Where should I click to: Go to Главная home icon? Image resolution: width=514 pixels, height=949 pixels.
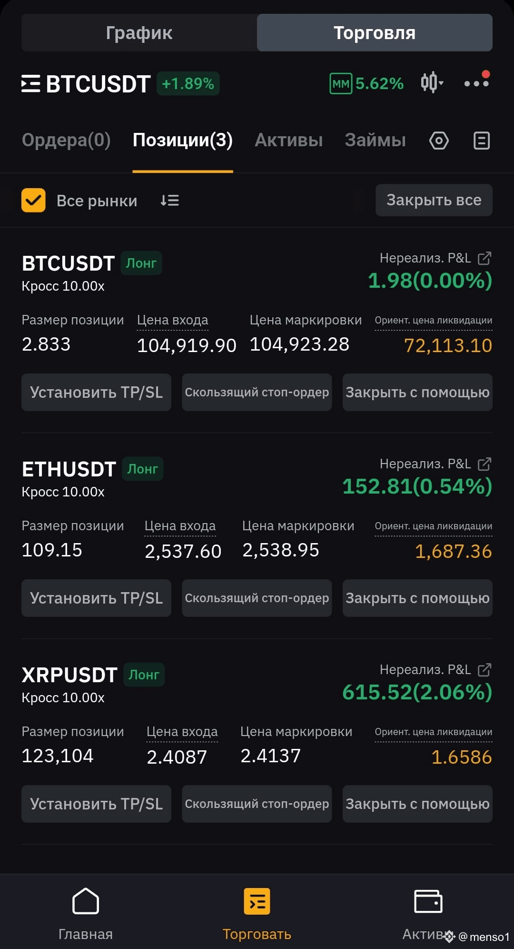click(86, 901)
